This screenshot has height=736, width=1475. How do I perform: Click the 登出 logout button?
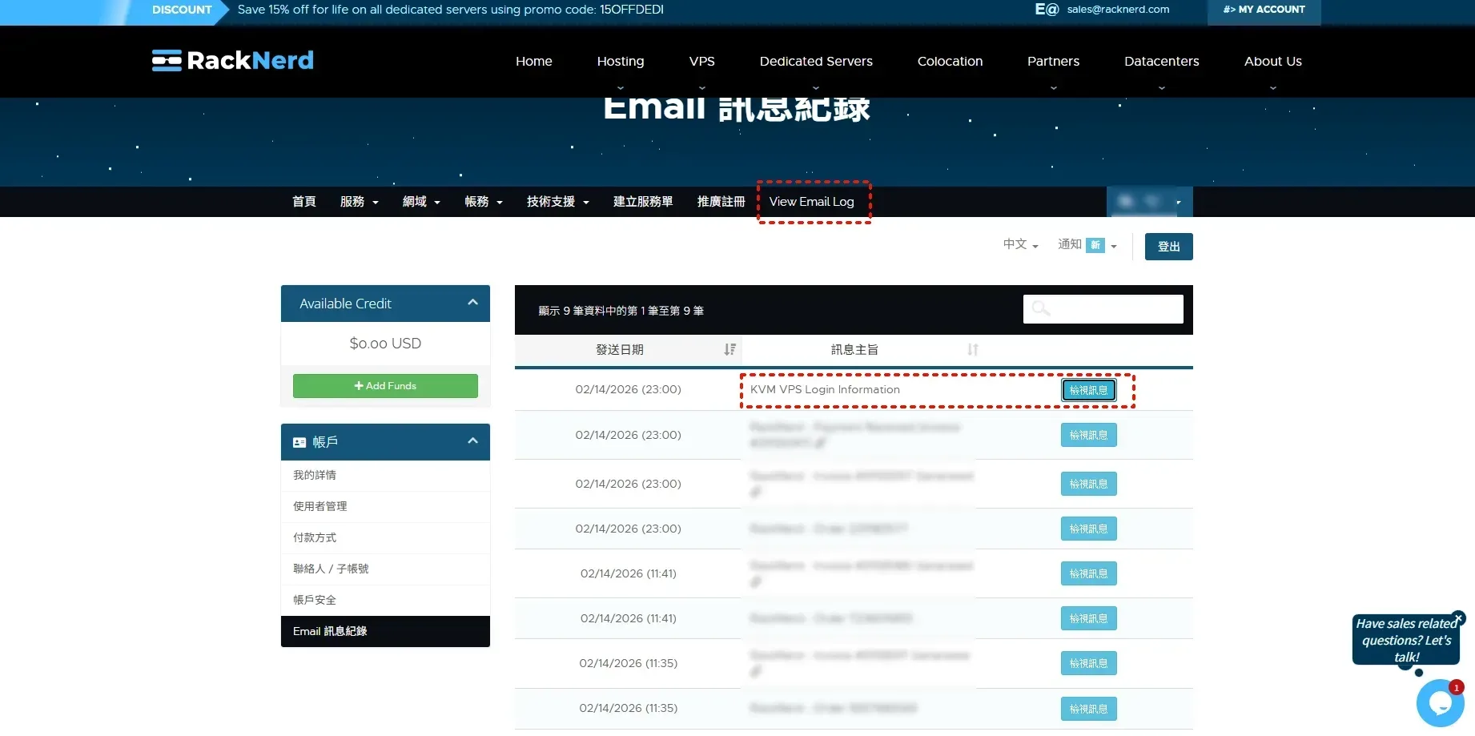1168,247
